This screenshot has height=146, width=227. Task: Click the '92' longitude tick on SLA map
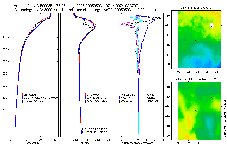tap(188, 143)
